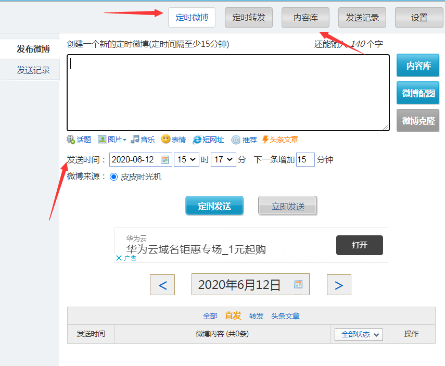Expand the hour dropdown showing 15
Screen dimensions: 445x366
tap(186, 160)
